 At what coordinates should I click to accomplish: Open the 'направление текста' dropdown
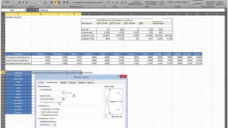[55, 124]
